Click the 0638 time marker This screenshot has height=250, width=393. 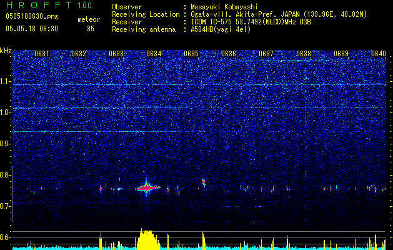click(304, 54)
